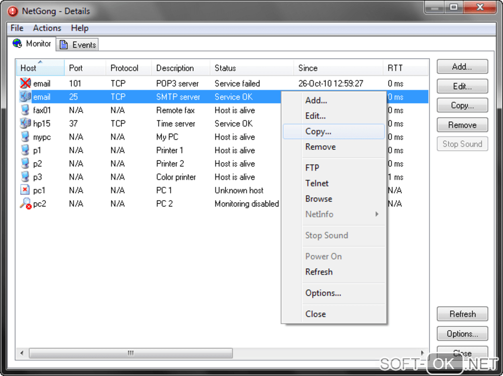The height and width of the screenshot is (376, 503).
Task: Select the 'Color printer' description cell
Action: [176, 177]
